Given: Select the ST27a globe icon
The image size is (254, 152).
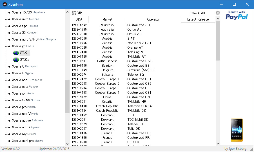Looking at the screenshot, I should [x=16, y=60].
